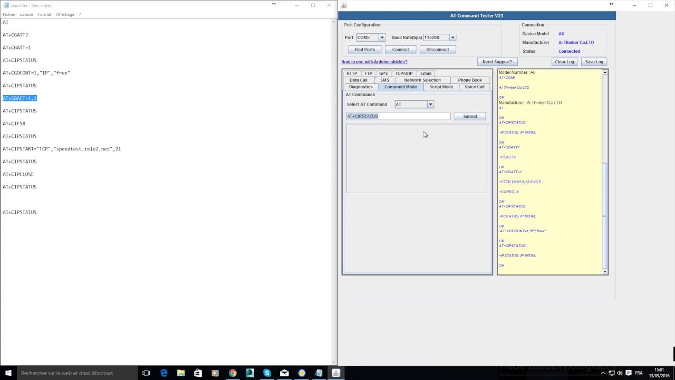This screenshot has width=675, height=380.
Task: Switch to the Voice Call tab
Action: click(x=475, y=87)
